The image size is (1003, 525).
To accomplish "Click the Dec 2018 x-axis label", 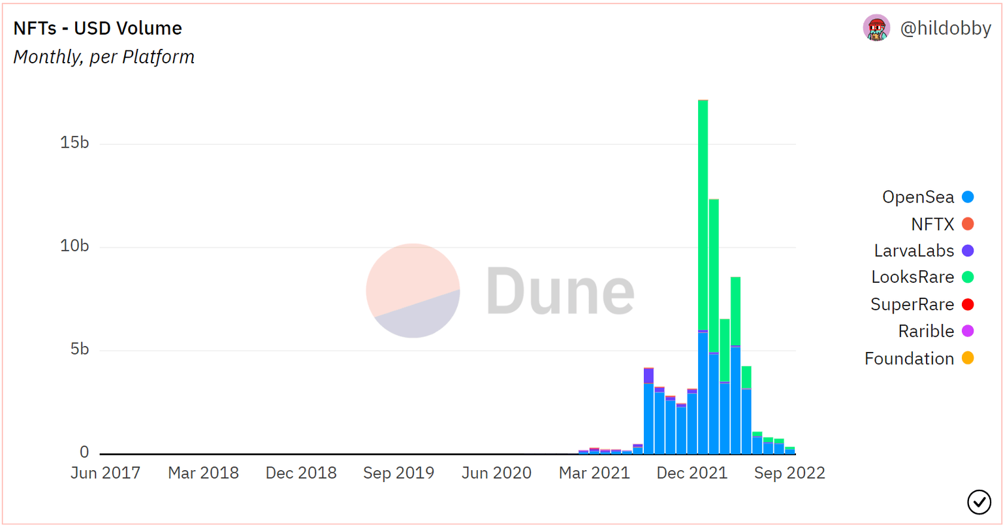I will [301, 473].
